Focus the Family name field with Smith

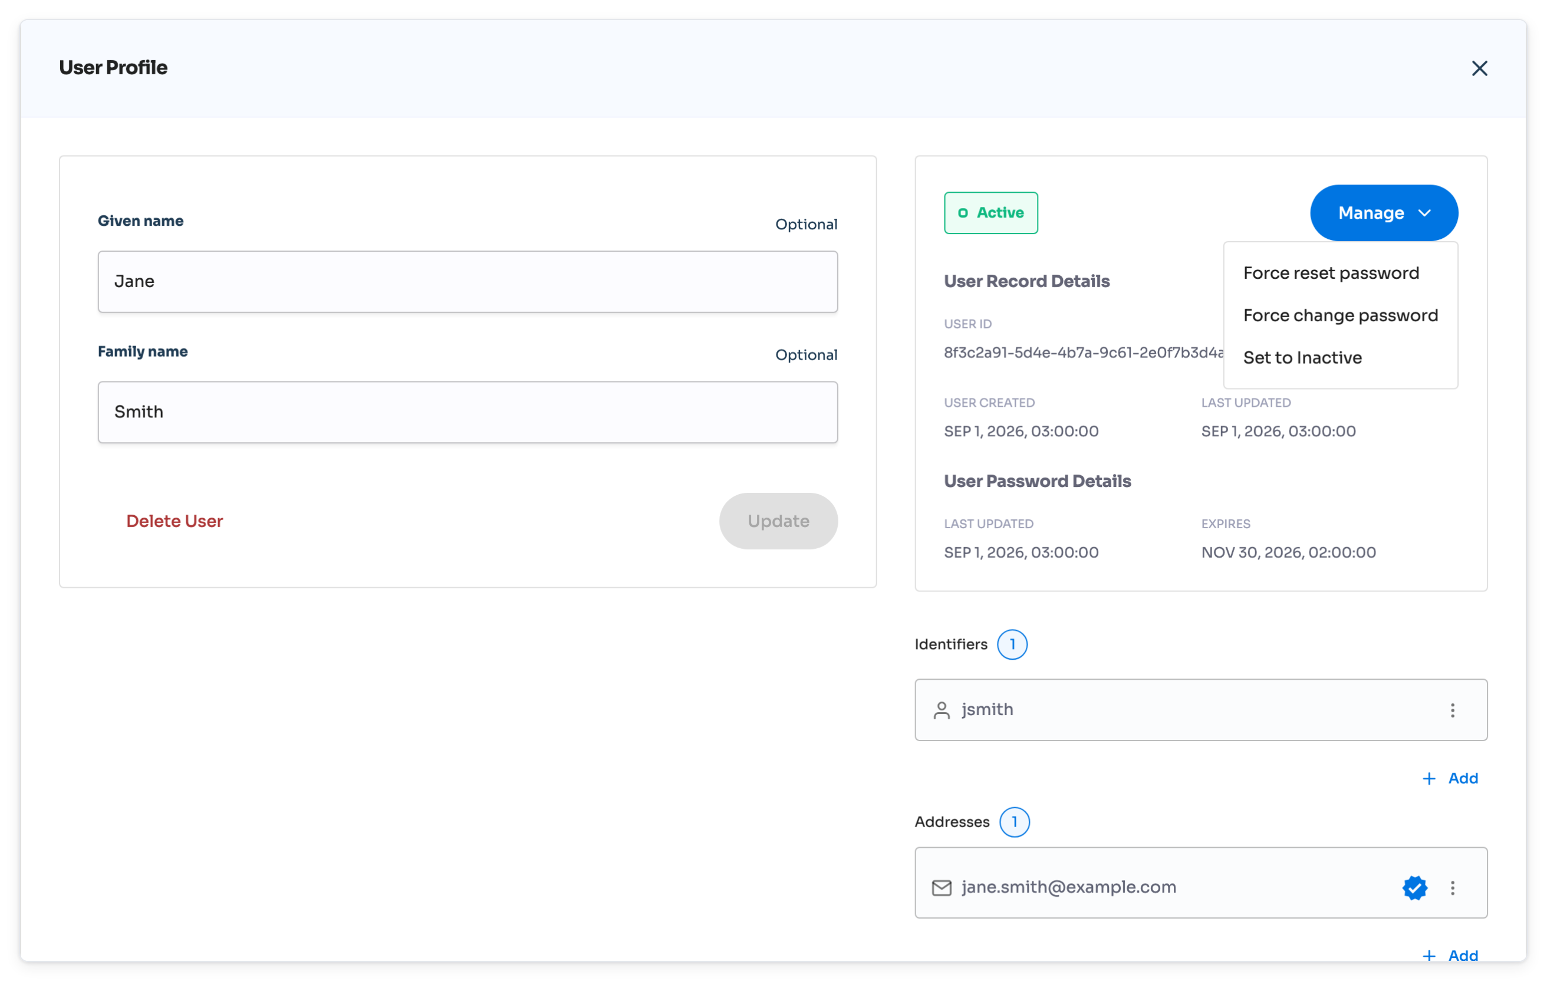tap(468, 412)
